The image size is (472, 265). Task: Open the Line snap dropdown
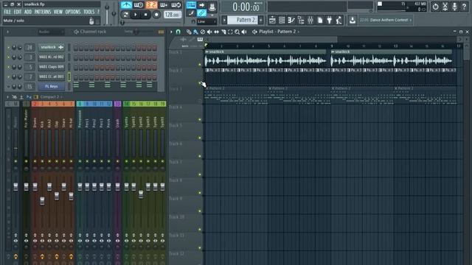point(206,21)
